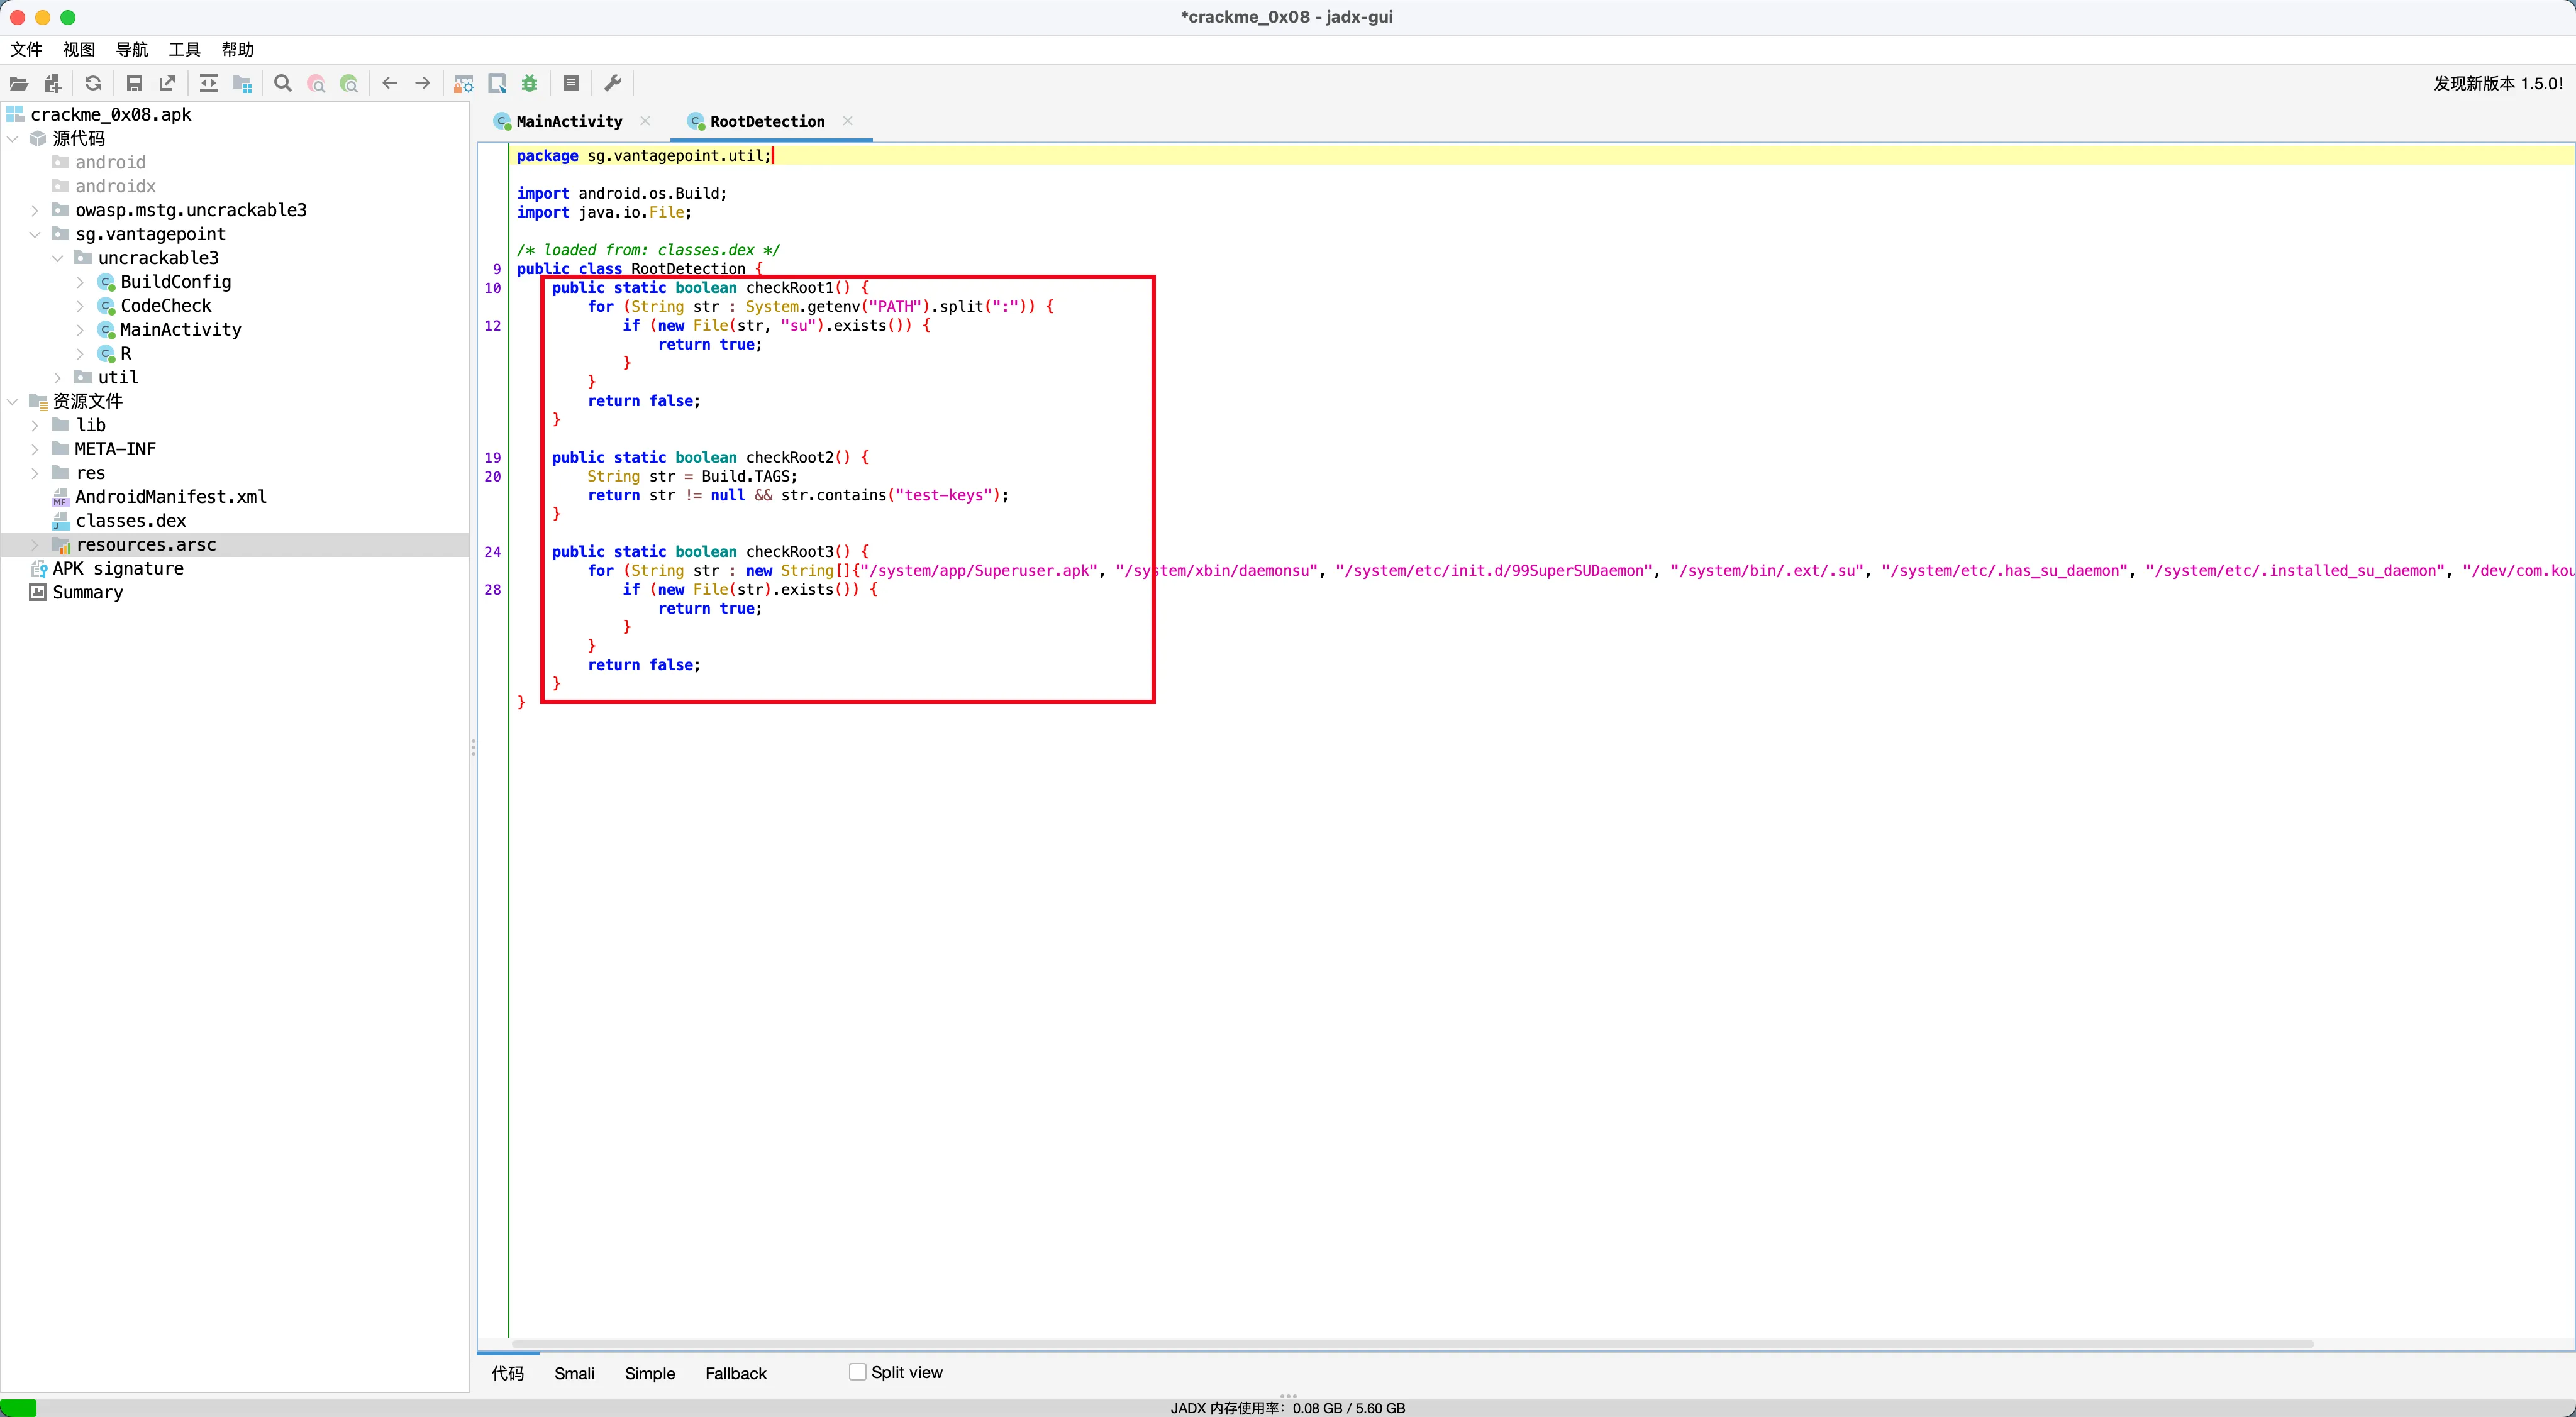This screenshot has height=1417, width=2576.
Task: Close the RootDetection tab
Action: point(848,121)
